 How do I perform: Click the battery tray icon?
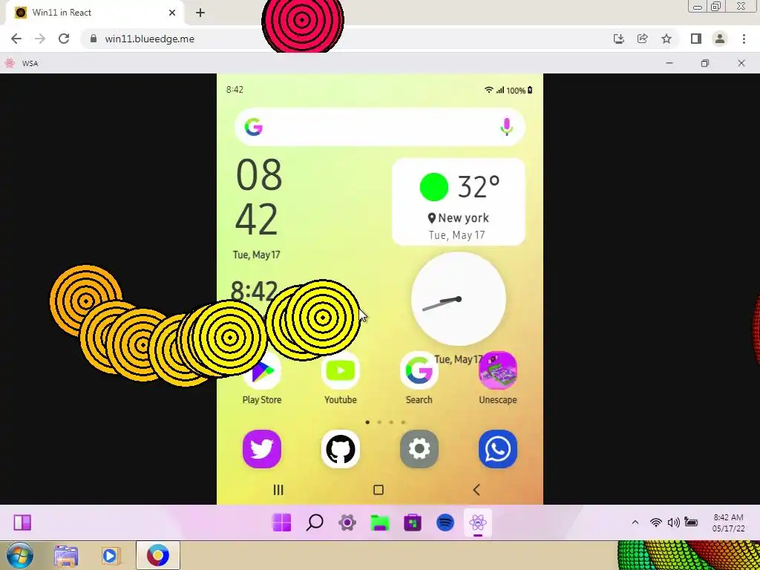point(691,522)
